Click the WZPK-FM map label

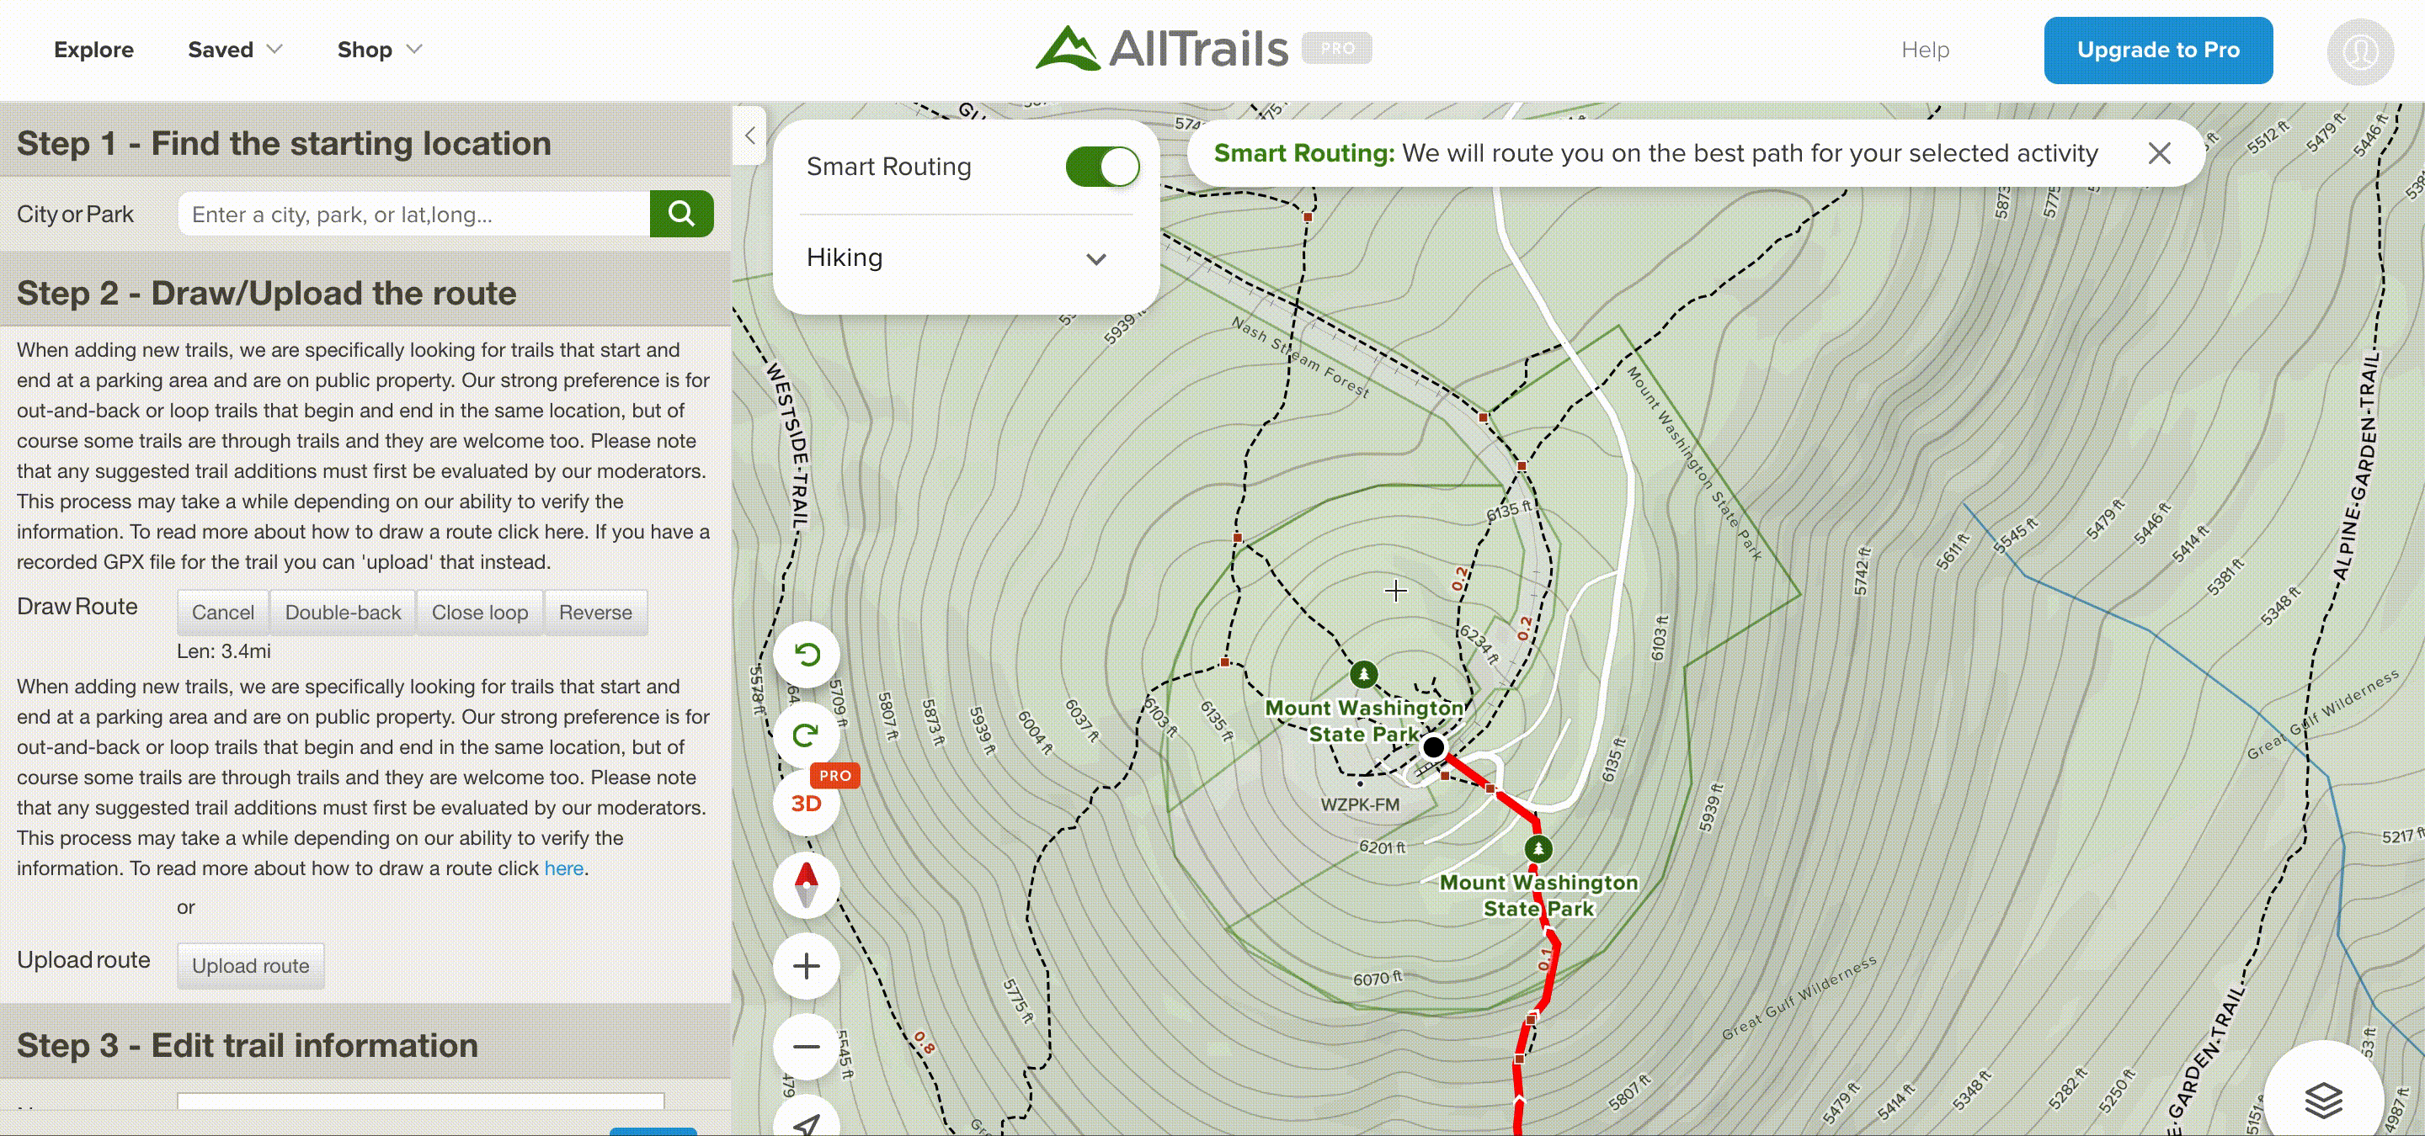1359,805
